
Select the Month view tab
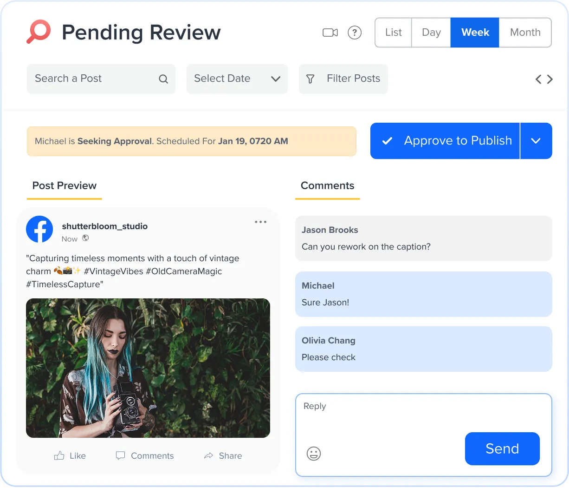pyautogui.click(x=525, y=33)
